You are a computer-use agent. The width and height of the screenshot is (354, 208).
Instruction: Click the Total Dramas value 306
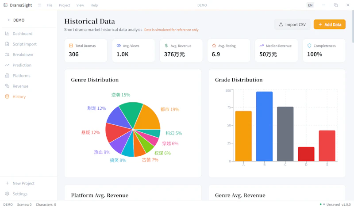73,54
